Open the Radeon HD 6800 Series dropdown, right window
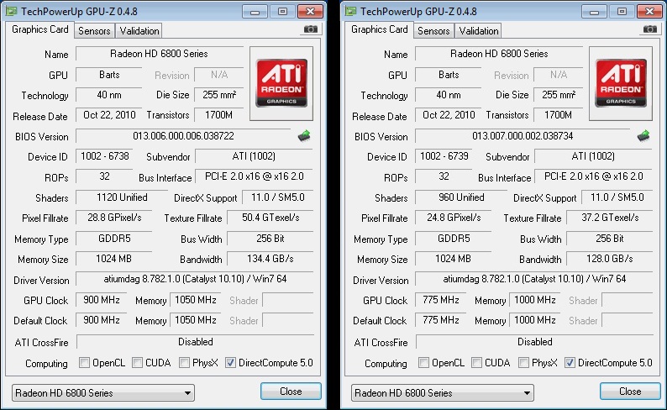The height and width of the screenshot is (410, 667). [x=443, y=393]
